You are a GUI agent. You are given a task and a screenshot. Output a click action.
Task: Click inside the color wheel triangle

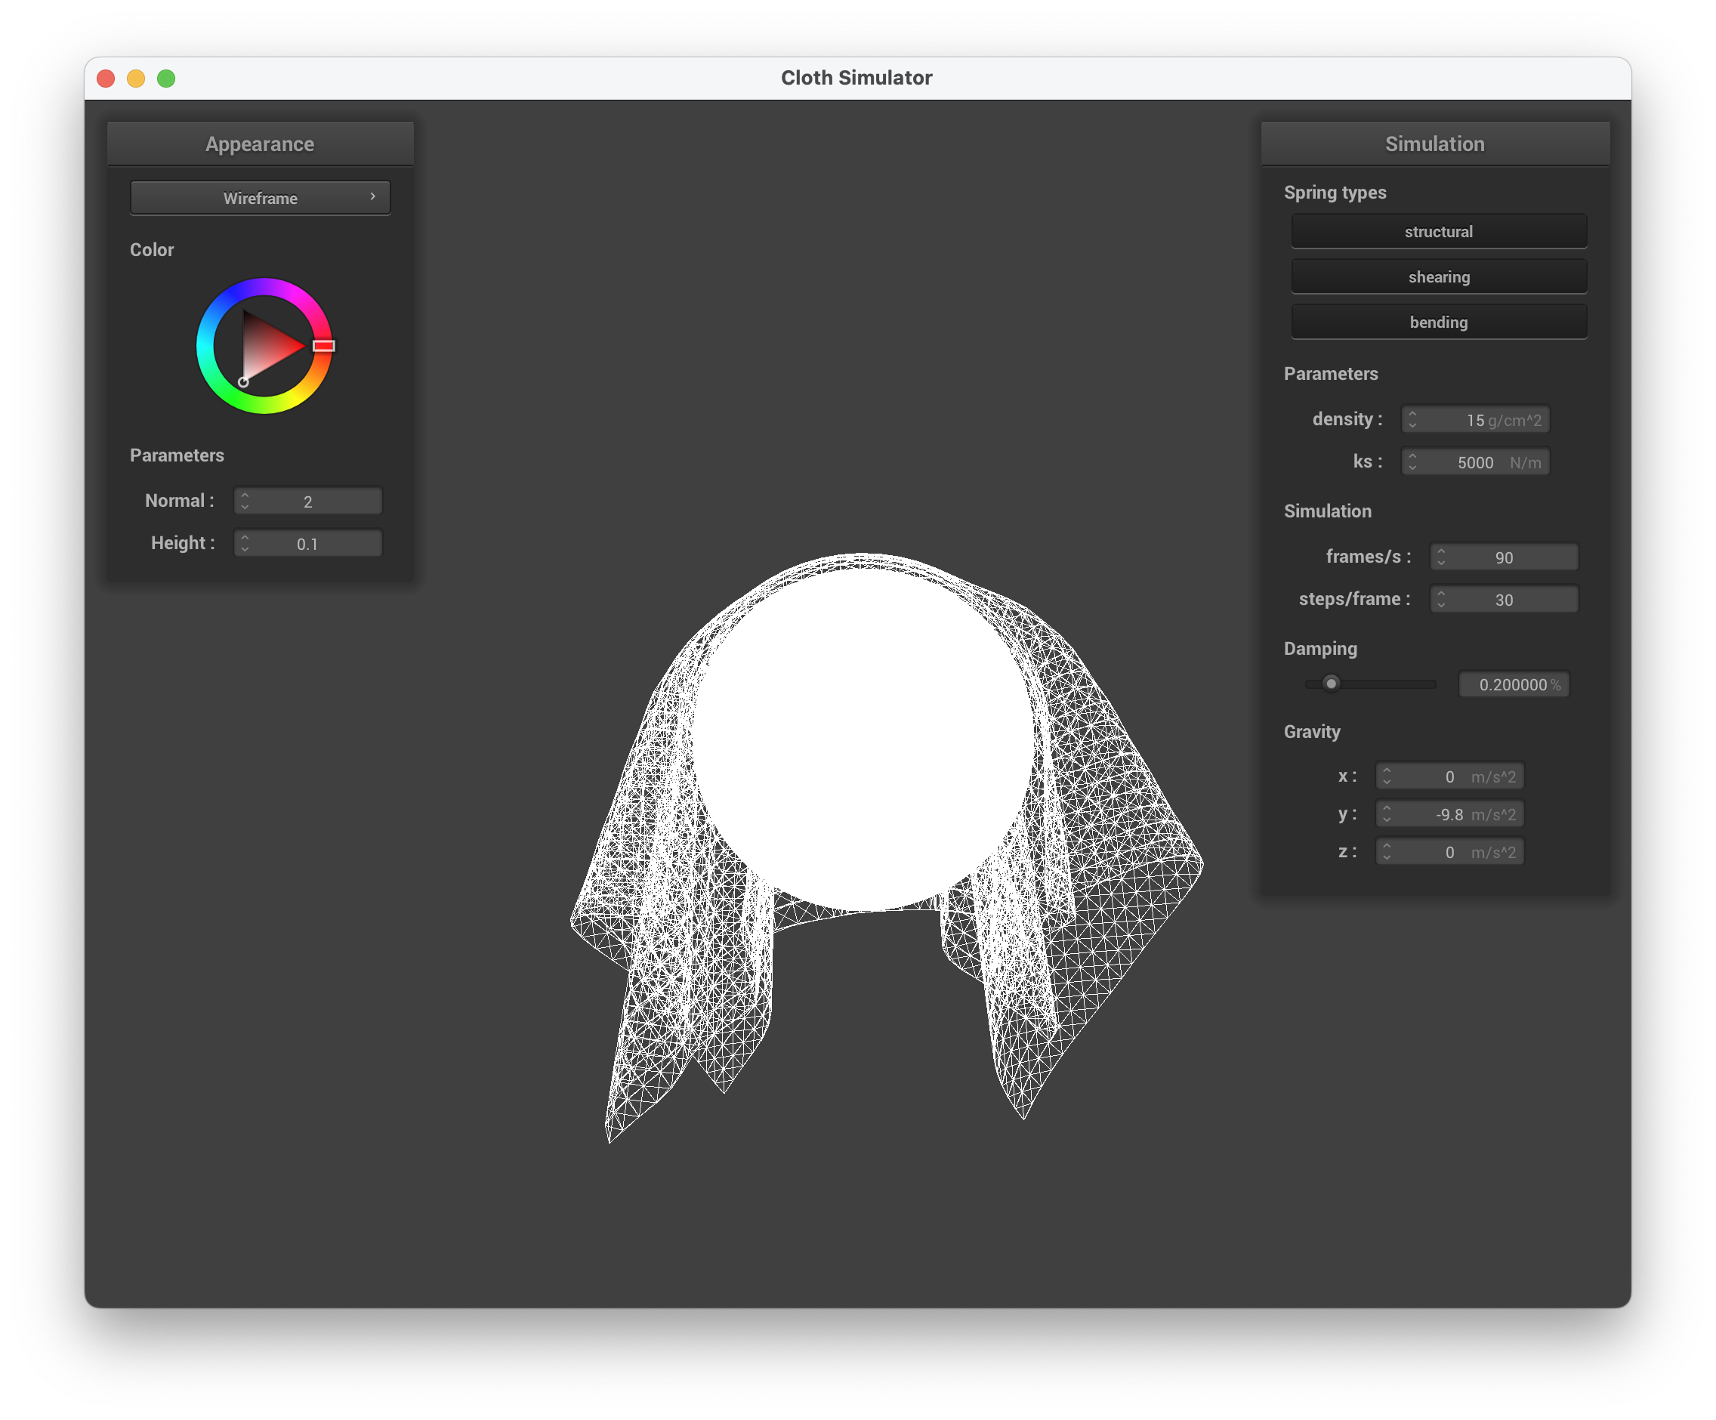266,347
